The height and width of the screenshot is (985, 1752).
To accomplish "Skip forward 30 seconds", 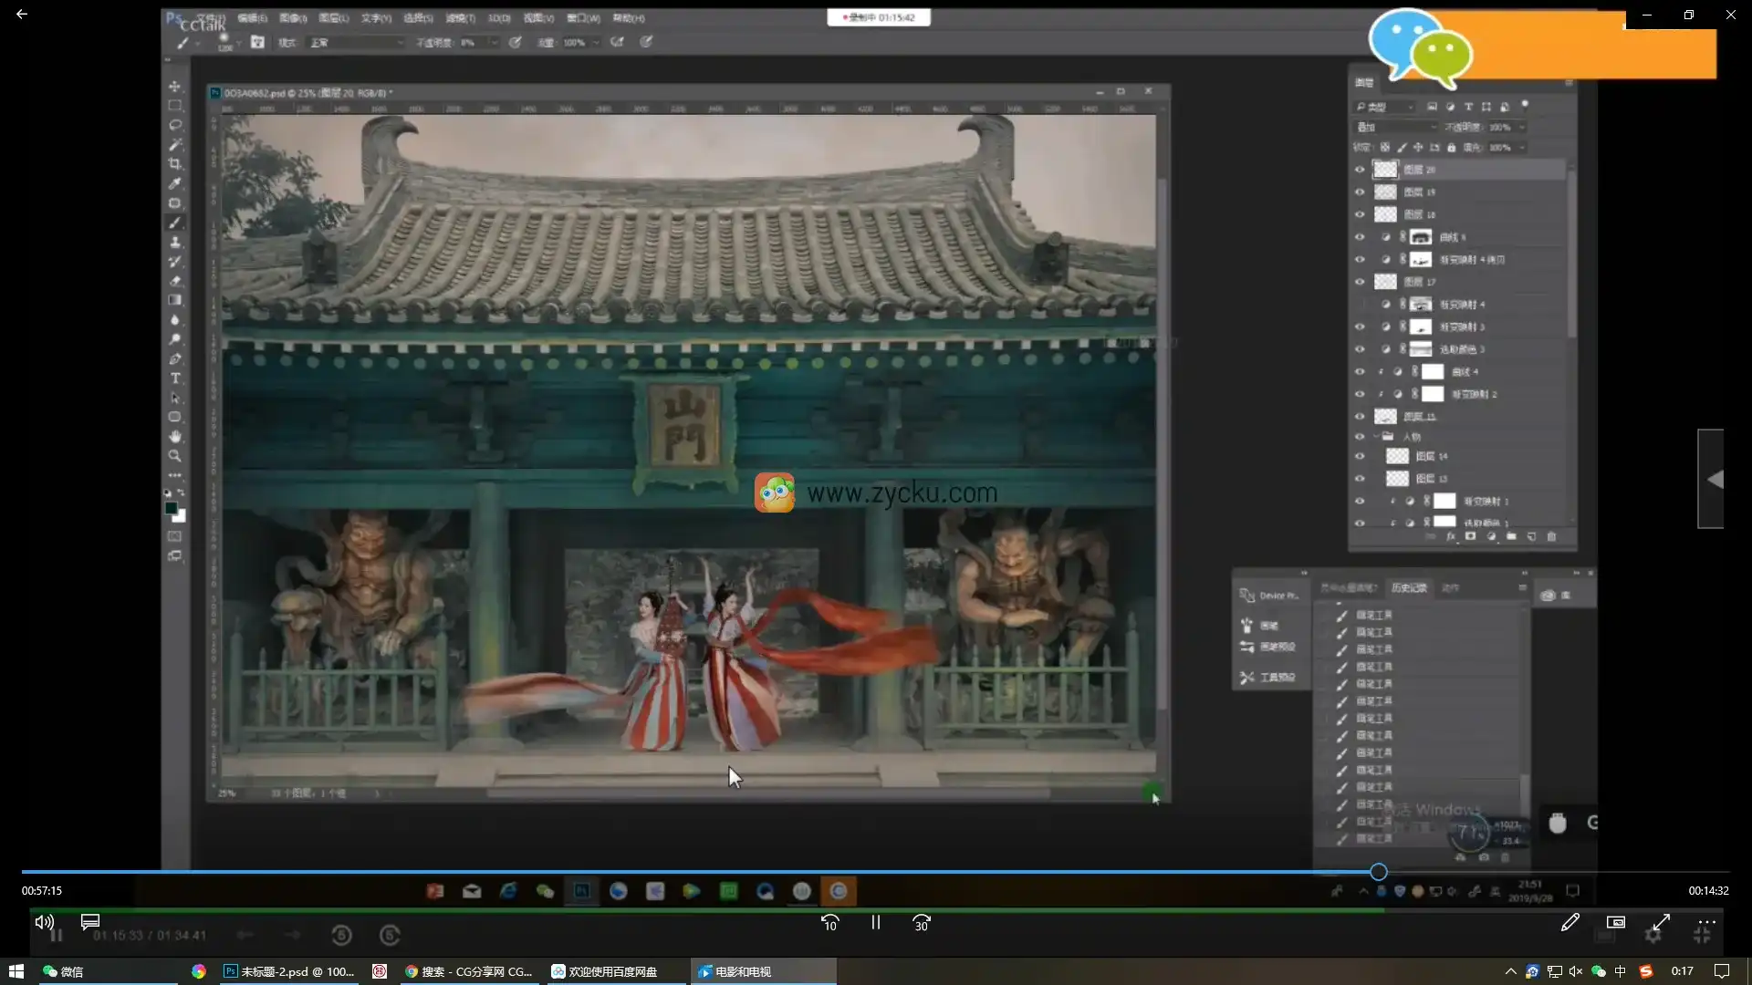I will pyautogui.click(x=922, y=923).
